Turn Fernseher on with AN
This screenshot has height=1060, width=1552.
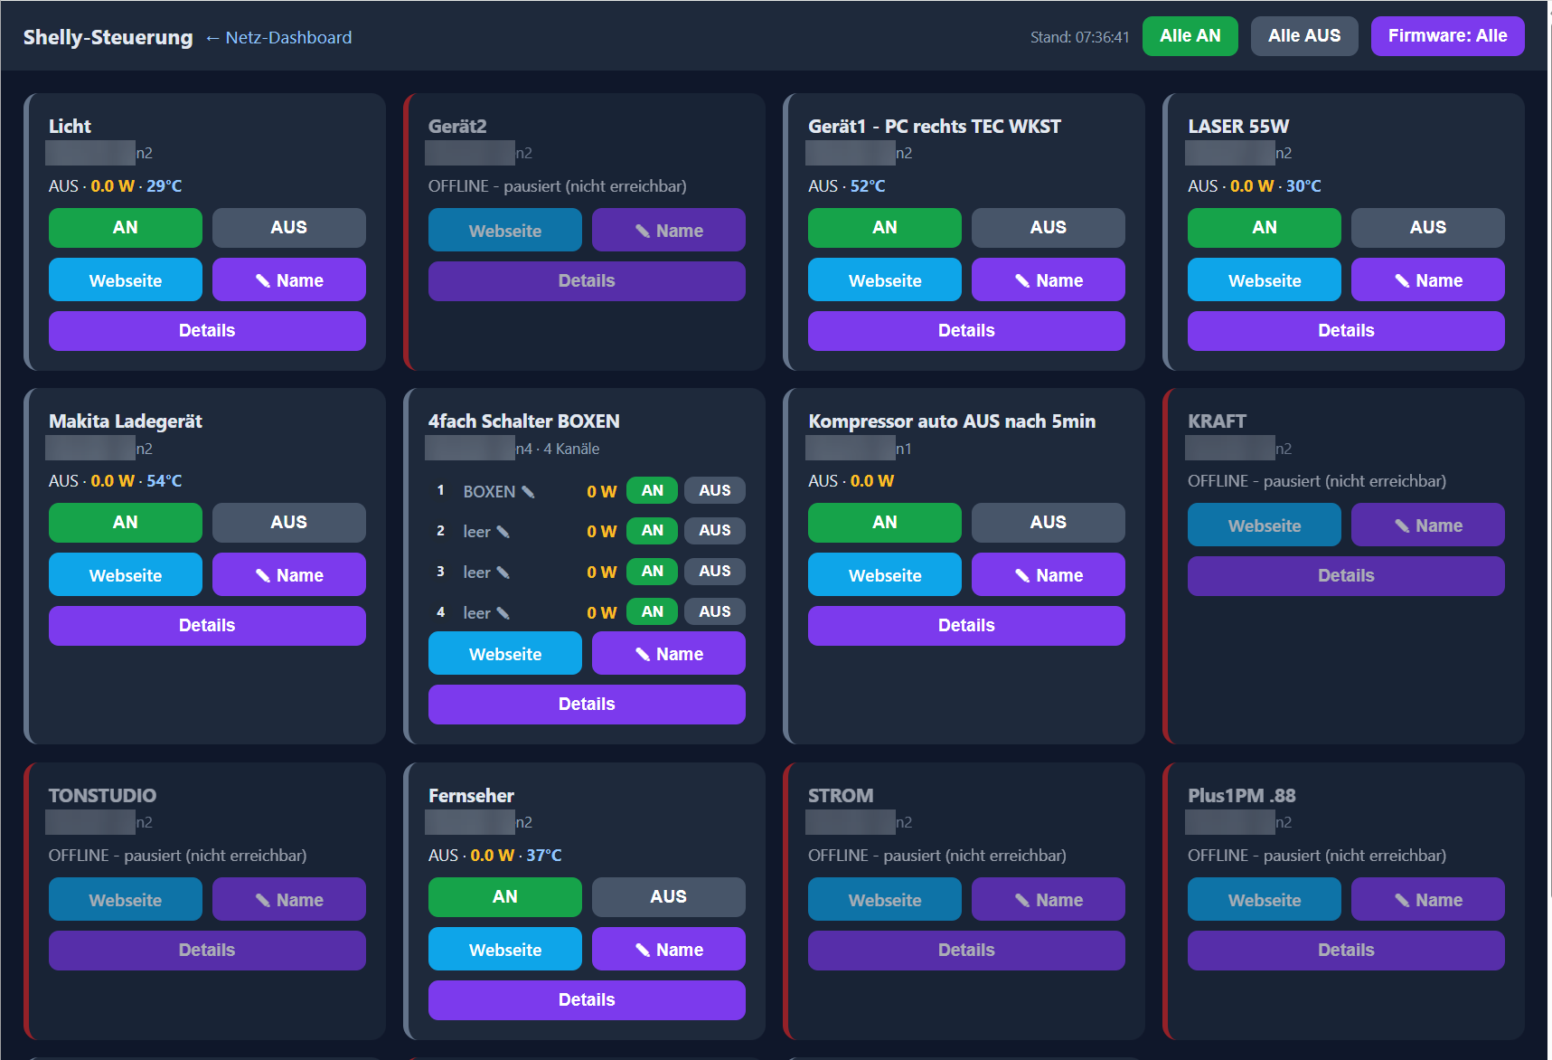coord(505,897)
